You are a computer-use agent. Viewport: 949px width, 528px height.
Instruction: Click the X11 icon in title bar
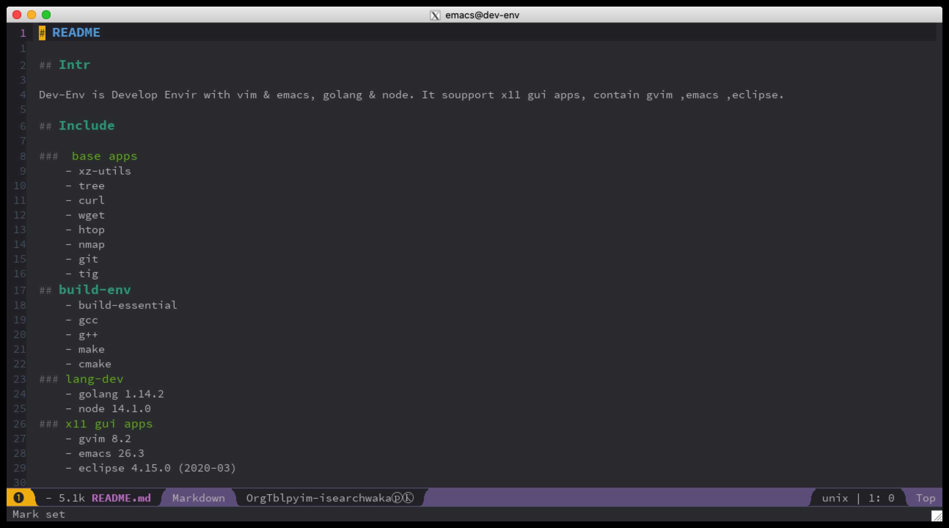point(435,15)
